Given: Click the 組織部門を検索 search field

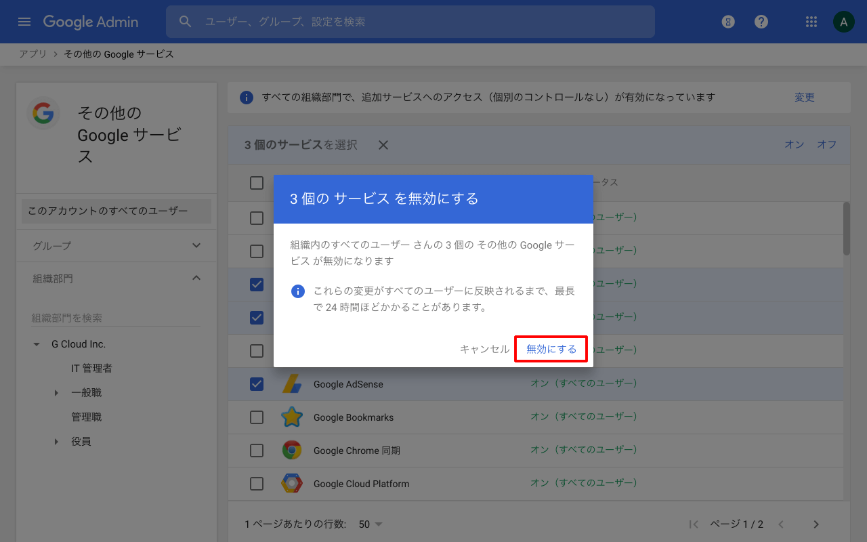Looking at the screenshot, I should 116,318.
